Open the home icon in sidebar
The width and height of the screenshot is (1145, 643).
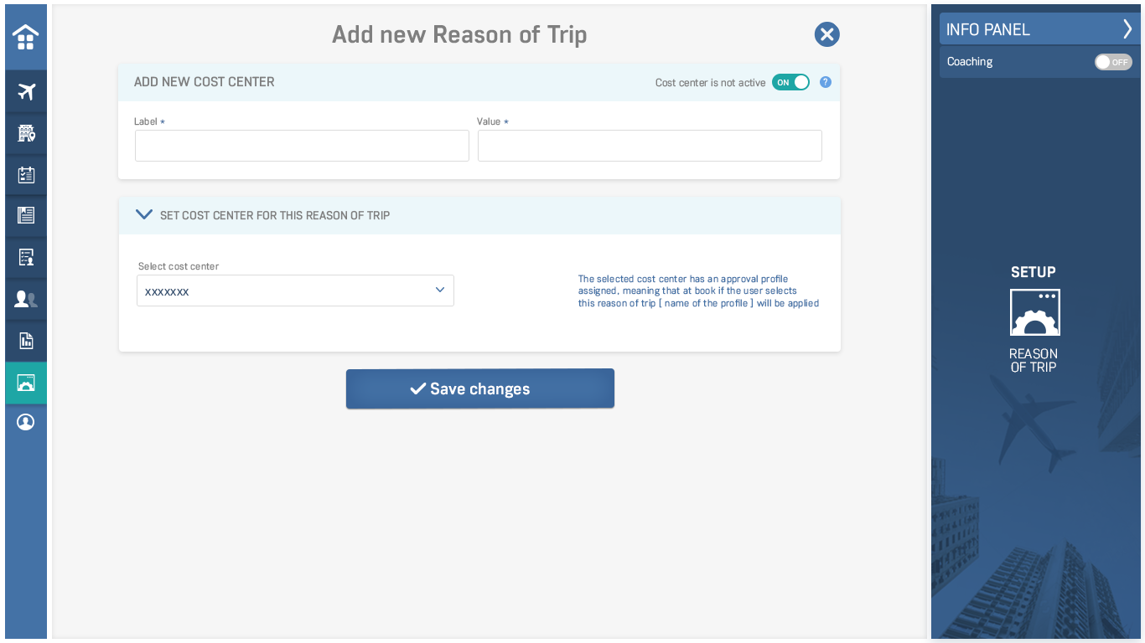pyautogui.click(x=26, y=37)
